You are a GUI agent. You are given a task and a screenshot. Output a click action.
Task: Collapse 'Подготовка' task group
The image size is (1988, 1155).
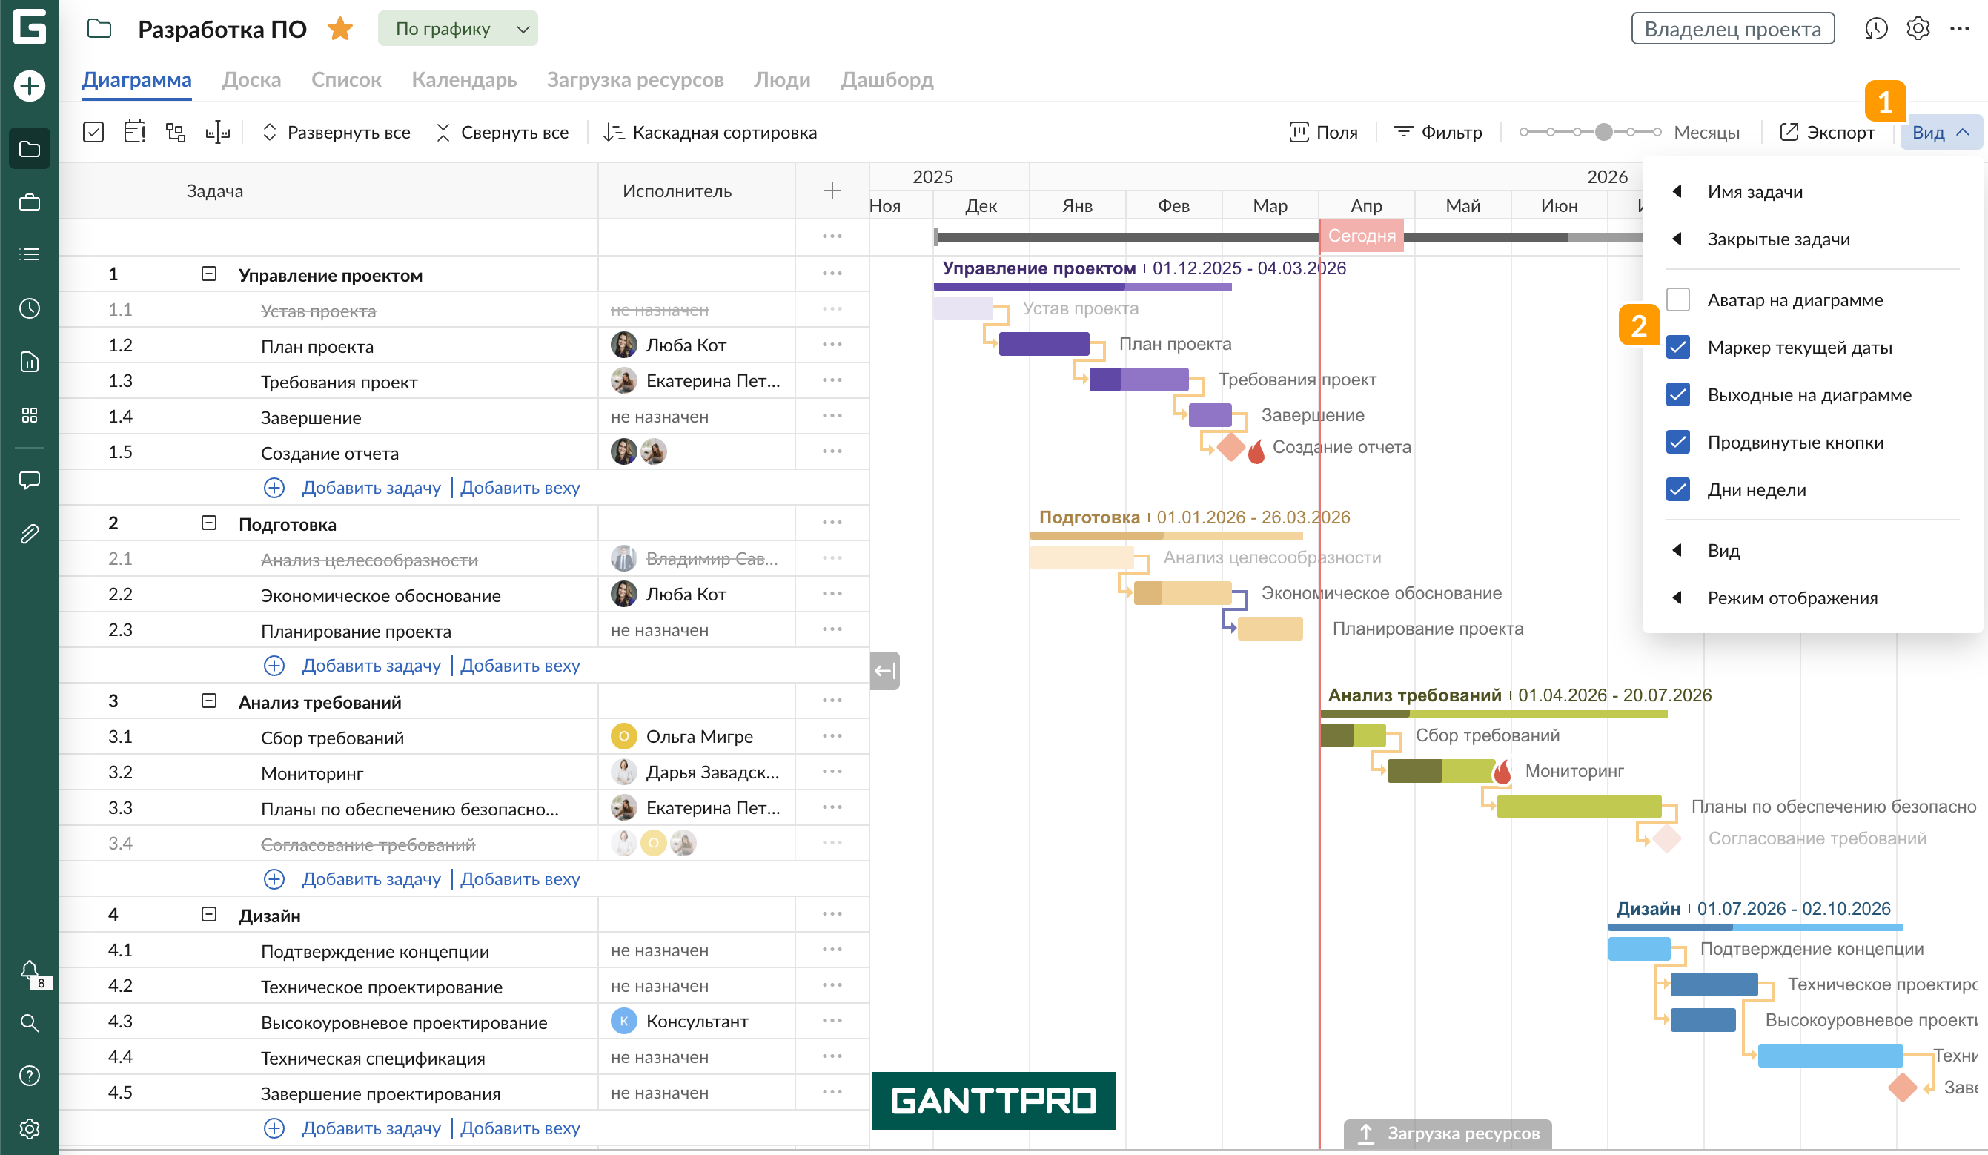pos(208,523)
